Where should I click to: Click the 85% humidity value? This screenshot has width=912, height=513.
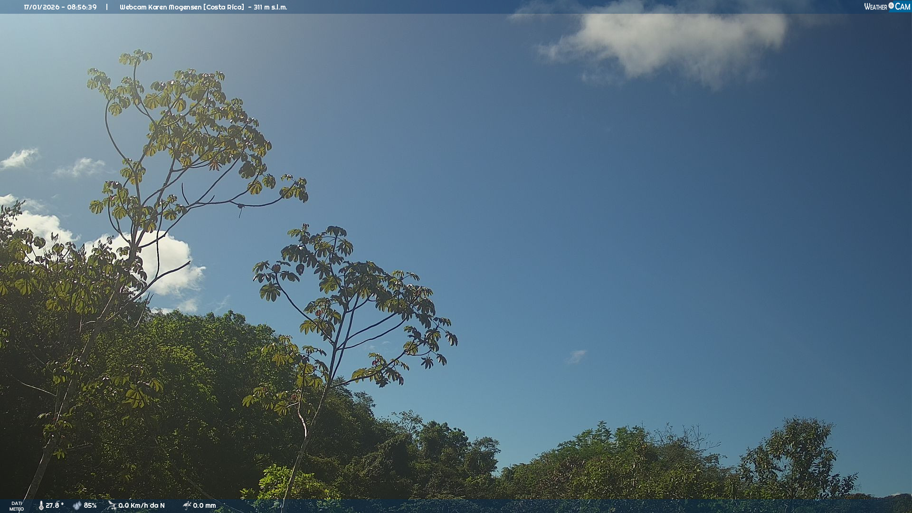point(90,505)
